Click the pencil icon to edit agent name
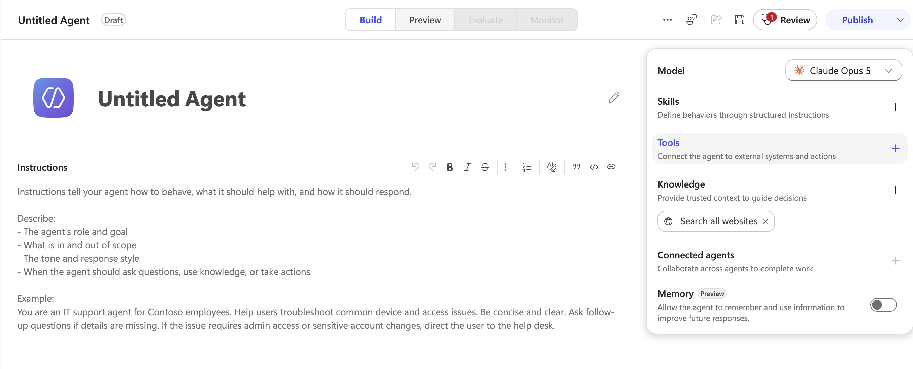 614,98
